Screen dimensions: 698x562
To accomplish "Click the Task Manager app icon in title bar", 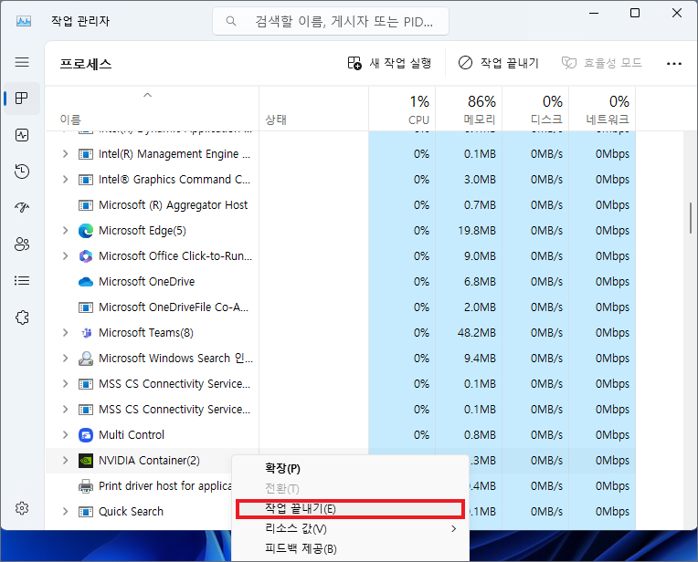I will [24, 21].
